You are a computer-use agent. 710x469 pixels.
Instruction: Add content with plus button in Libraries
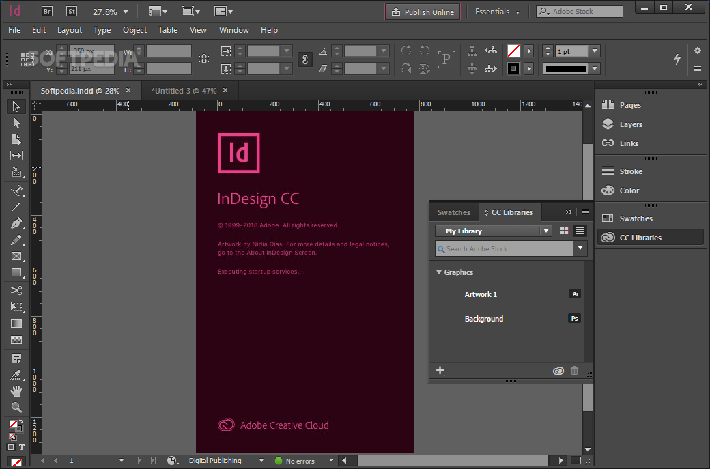[x=440, y=371]
